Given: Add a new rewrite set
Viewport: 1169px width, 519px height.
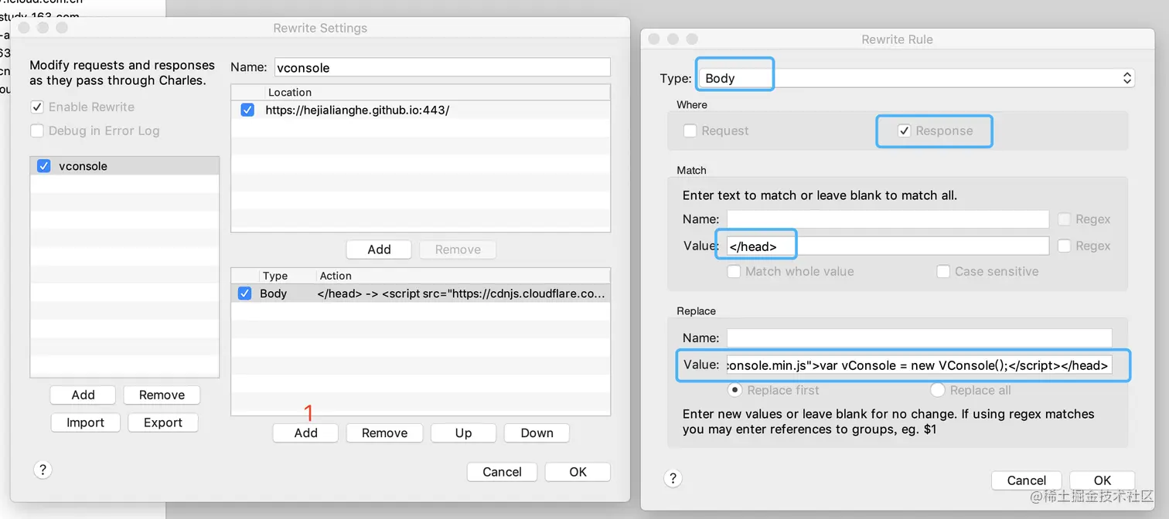Looking at the screenshot, I should click(x=83, y=395).
